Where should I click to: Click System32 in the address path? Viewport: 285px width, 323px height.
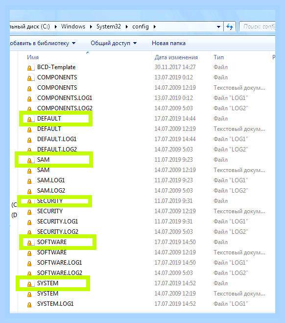(x=108, y=26)
